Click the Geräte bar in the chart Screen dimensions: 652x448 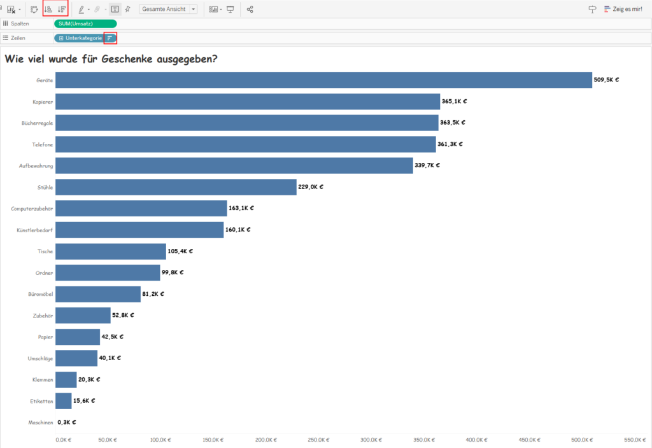[x=318, y=80]
